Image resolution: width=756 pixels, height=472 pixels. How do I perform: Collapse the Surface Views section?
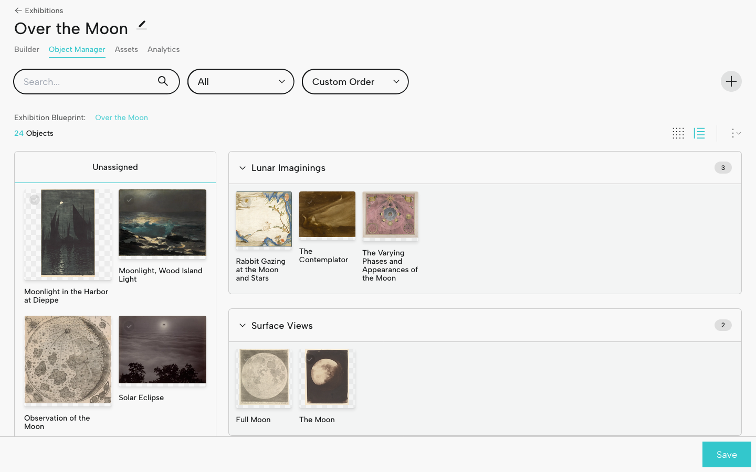point(243,326)
